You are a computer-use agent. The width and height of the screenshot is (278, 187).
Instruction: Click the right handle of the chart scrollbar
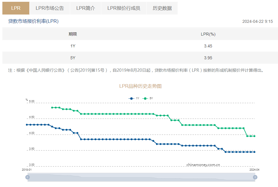pyautogui.click(x=255, y=178)
